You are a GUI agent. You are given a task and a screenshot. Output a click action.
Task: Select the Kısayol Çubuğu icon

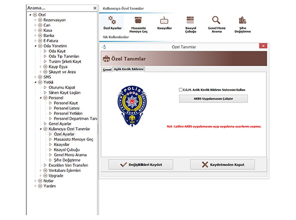point(190,20)
